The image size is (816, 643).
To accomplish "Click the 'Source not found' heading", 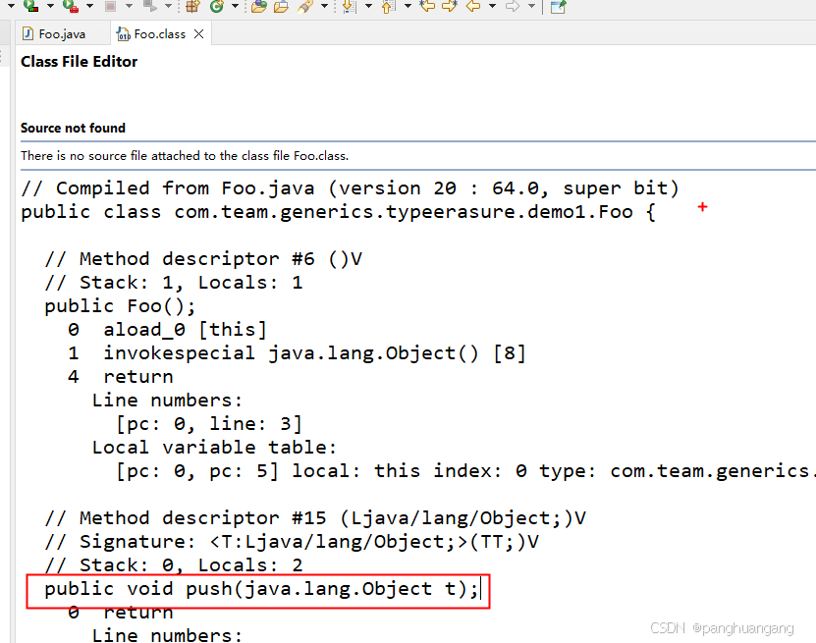I will [73, 128].
